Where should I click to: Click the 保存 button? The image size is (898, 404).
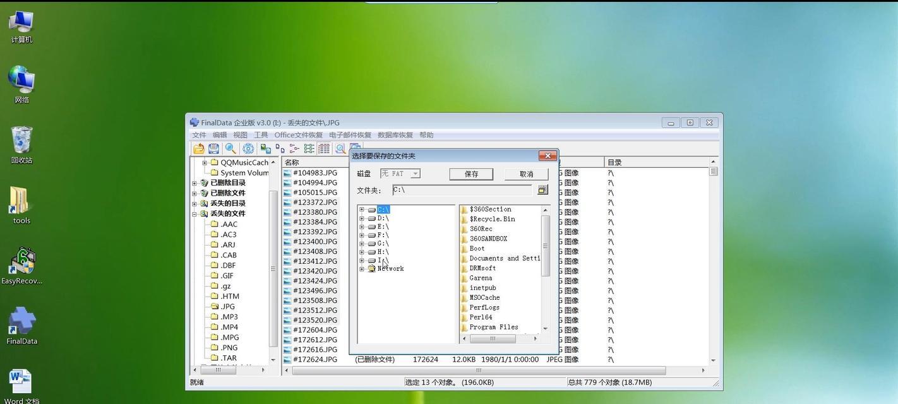point(471,174)
